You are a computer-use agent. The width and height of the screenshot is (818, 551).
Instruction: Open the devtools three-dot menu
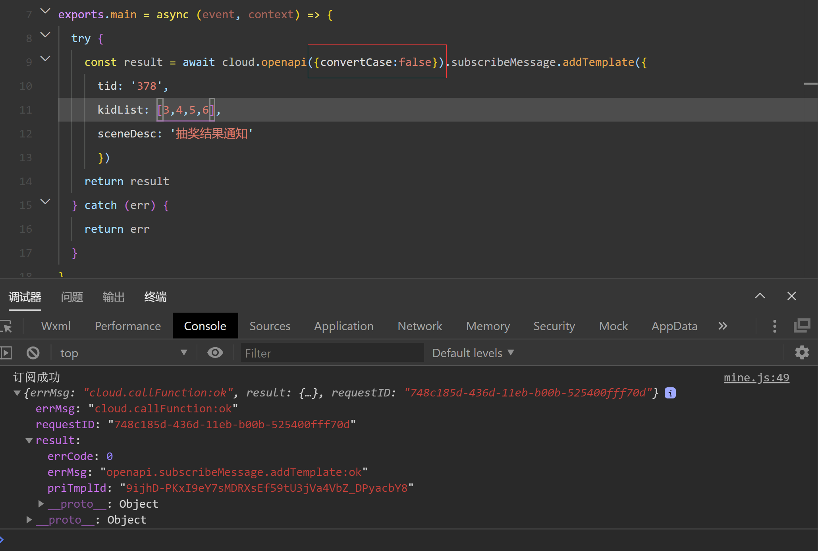pyautogui.click(x=774, y=326)
